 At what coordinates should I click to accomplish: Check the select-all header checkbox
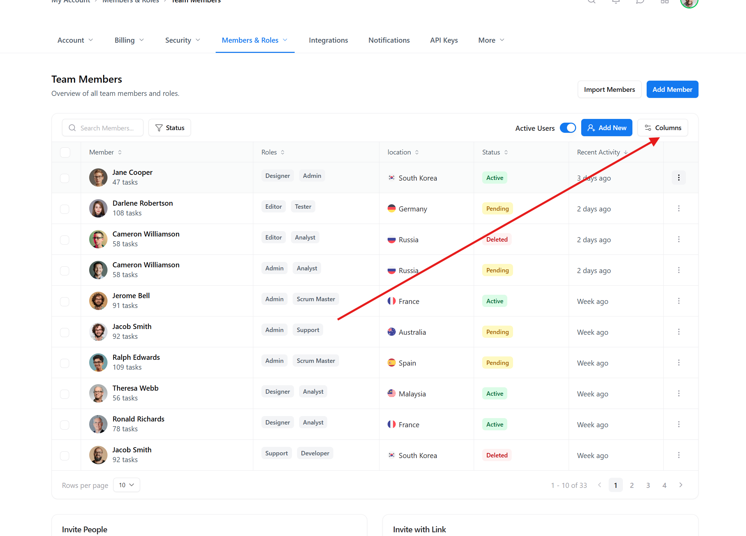tap(65, 152)
